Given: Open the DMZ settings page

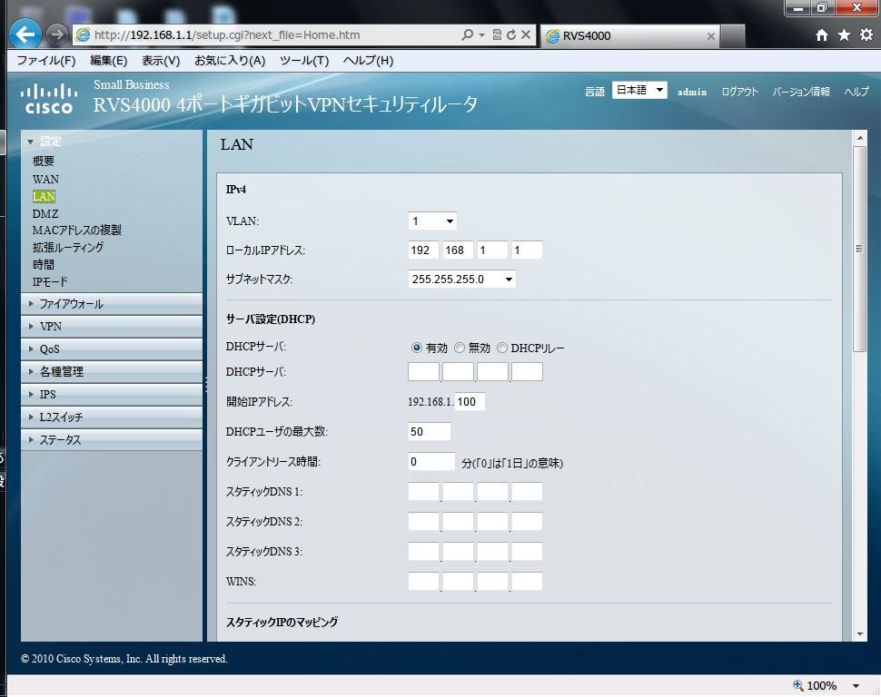Looking at the screenshot, I should (x=45, y=213).
